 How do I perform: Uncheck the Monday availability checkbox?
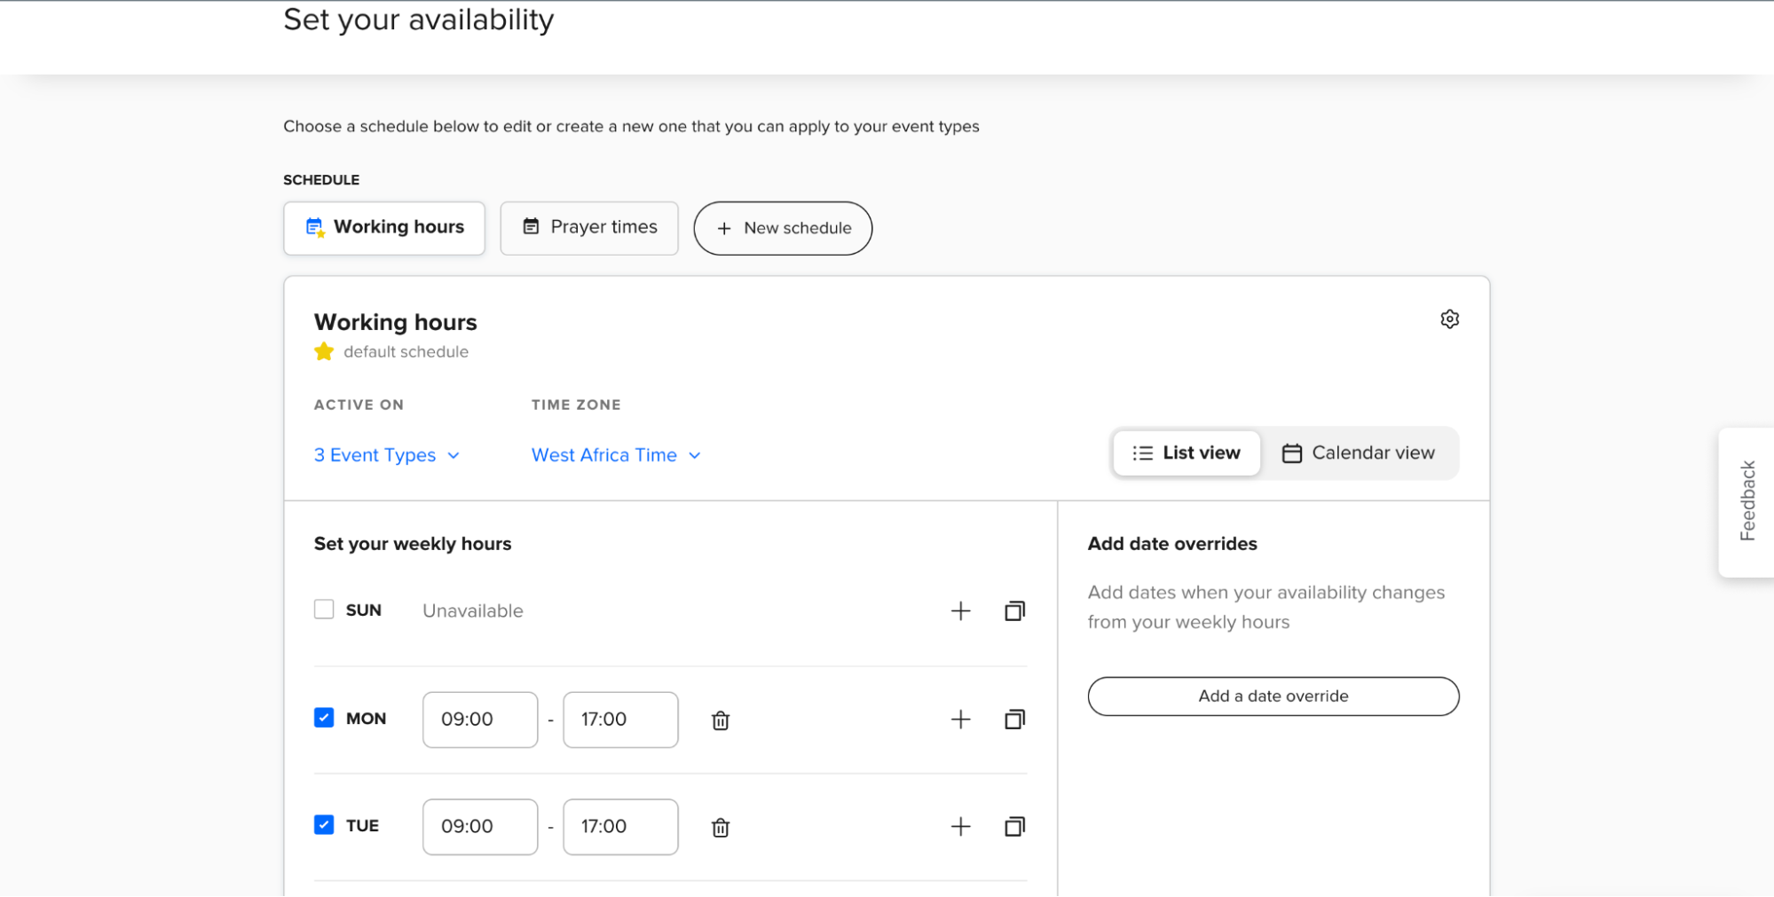(324, 718)
